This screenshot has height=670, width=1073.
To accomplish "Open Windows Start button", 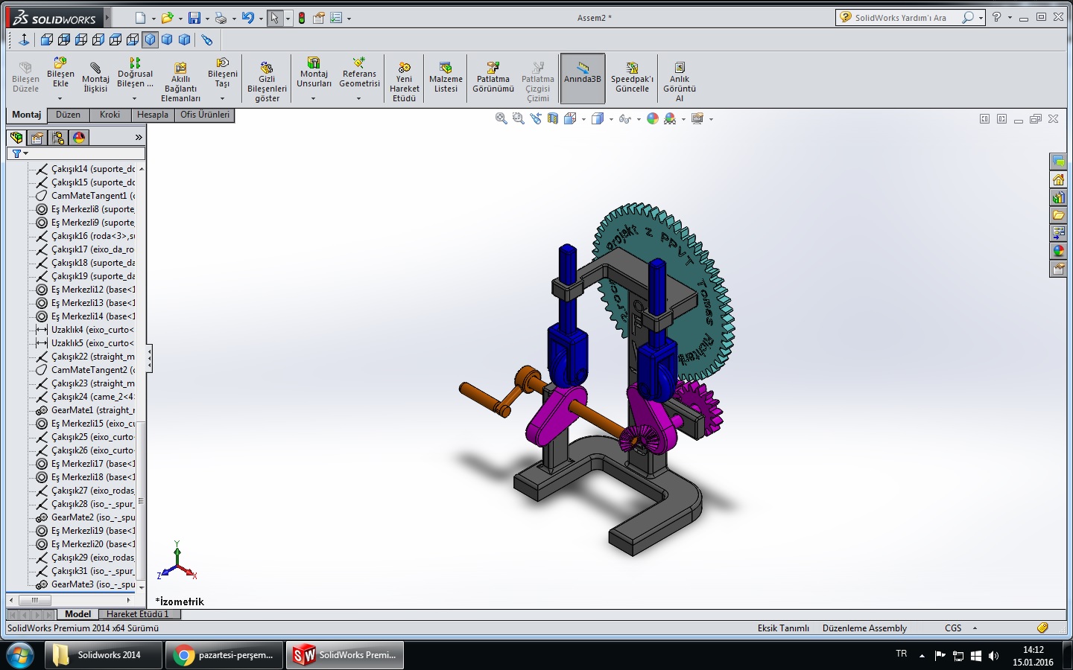I will [x=20, y=655].
